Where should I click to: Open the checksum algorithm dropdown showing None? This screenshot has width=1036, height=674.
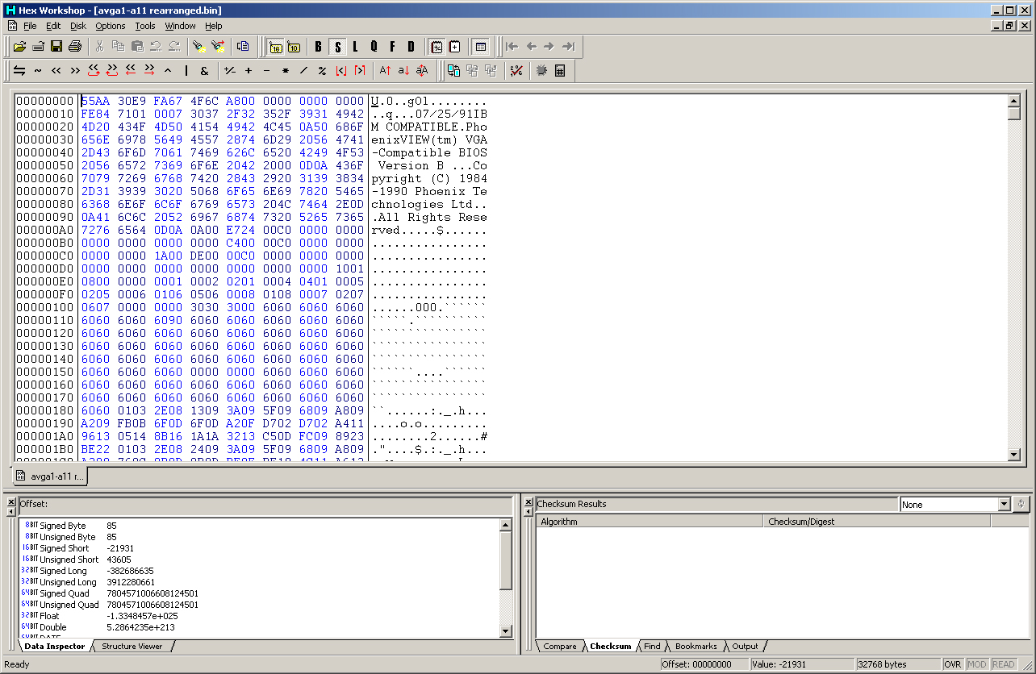(x=1004, y=505)
